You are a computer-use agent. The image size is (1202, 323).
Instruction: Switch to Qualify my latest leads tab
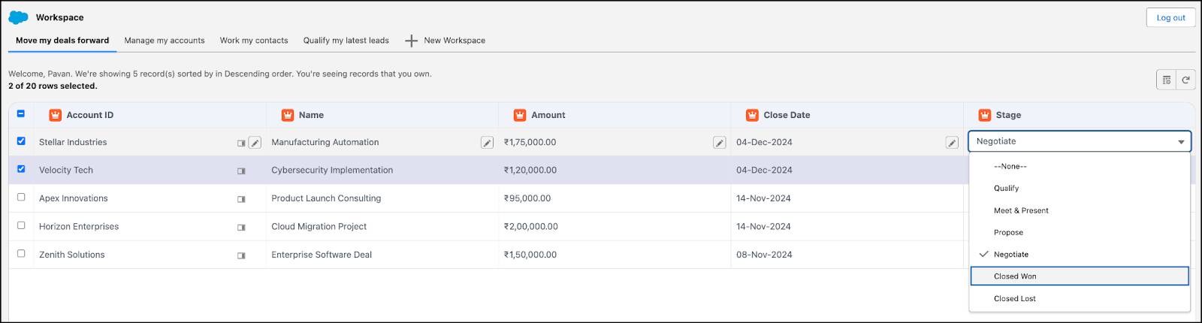(346, 41)
